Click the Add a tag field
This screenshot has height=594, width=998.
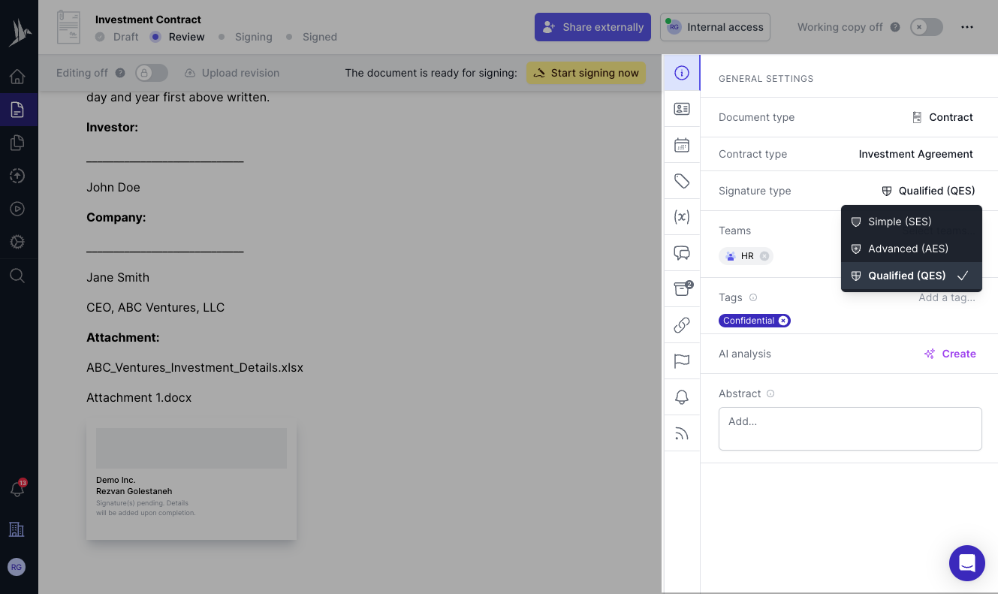tap(946, 297)
